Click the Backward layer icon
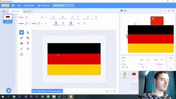 point(78,16)
